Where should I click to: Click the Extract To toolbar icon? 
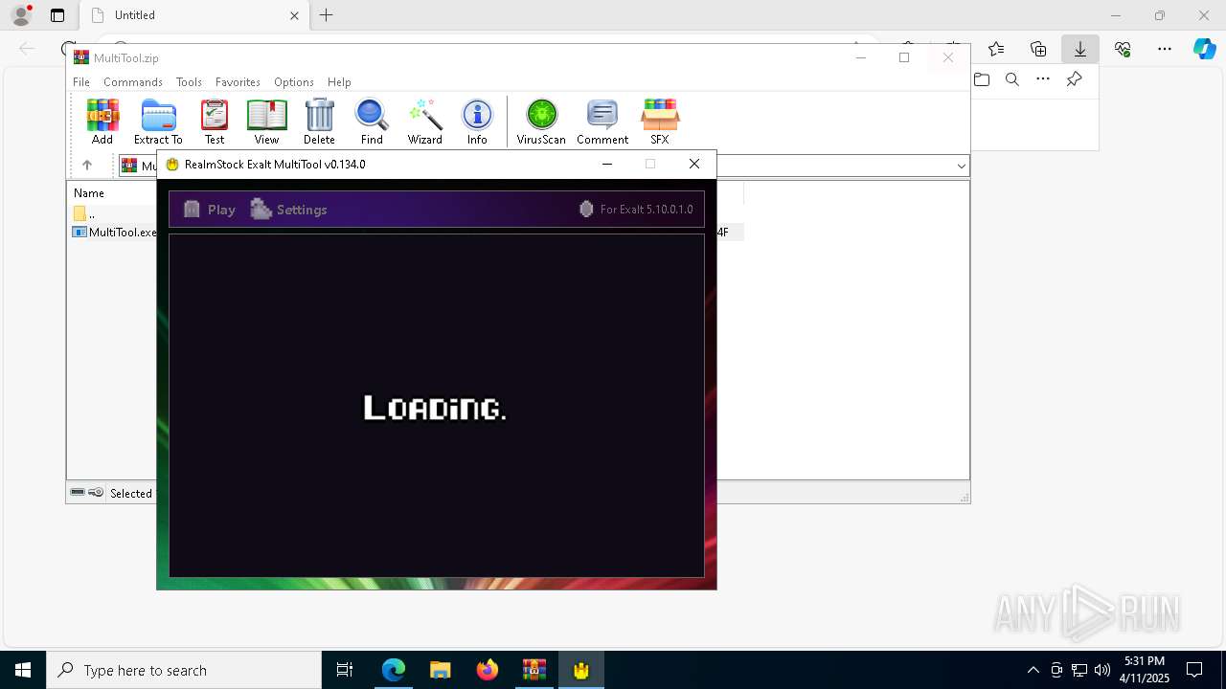click(158, 122)
